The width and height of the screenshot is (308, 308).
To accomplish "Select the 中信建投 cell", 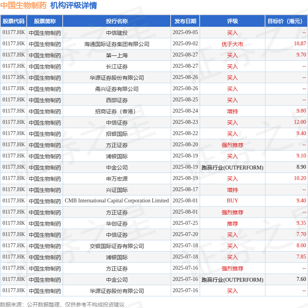I will 117,33.
